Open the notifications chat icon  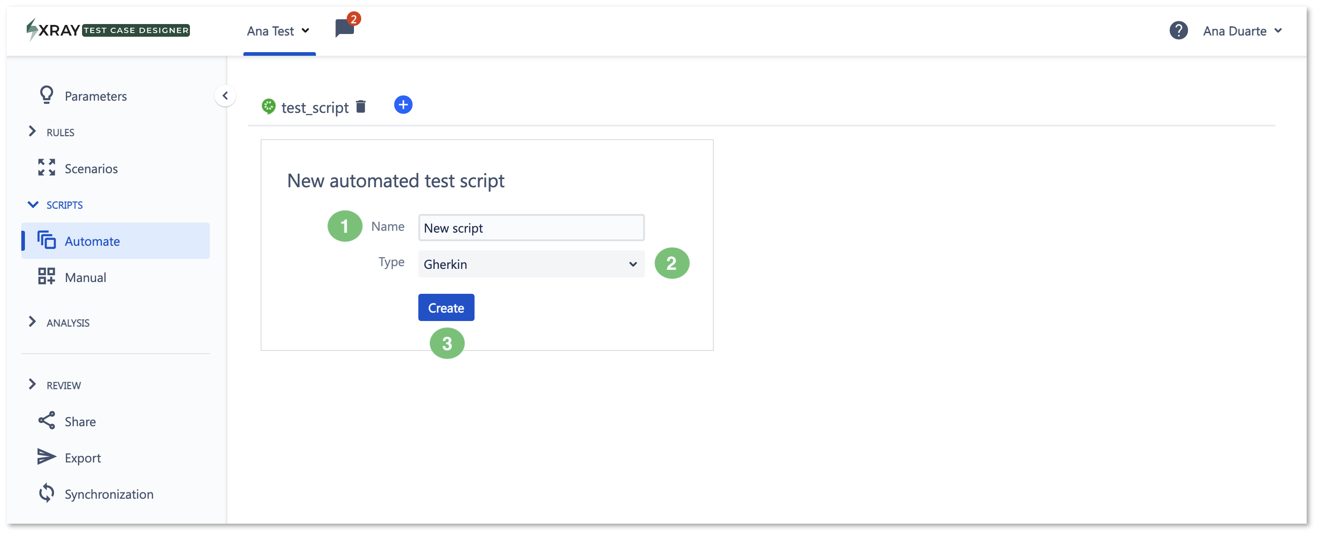tap(345, 28)
